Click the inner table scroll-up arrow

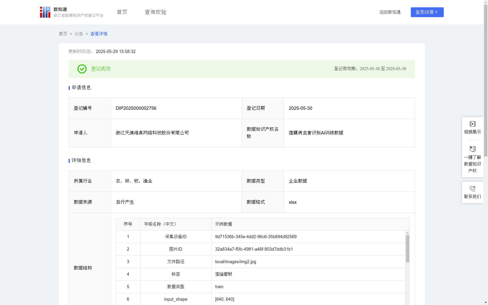pyautogui.click(x=407, y=233)
